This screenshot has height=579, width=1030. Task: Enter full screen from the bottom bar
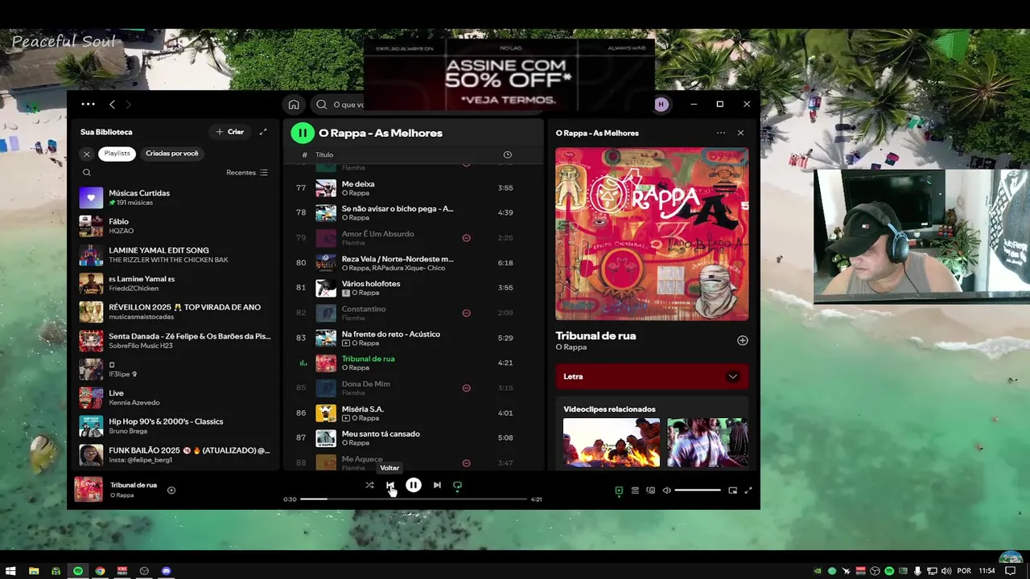(x=748, y=491)
